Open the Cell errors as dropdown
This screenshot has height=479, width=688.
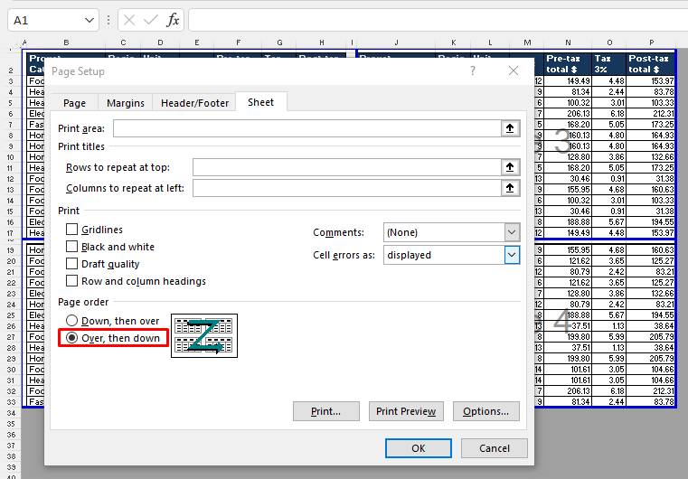pos(512,255)
